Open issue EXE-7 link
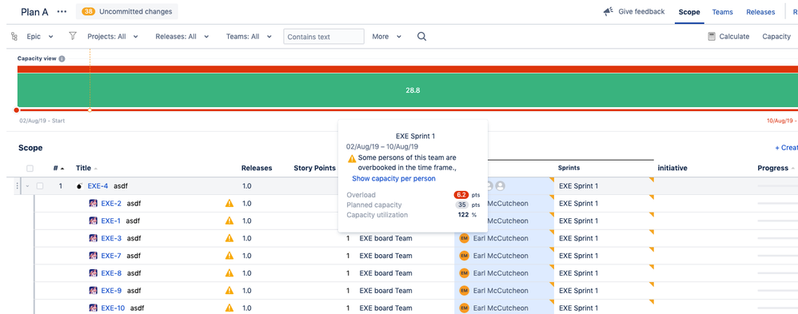The width and height of the screenshot is (798, 314). tap(111, 256)
